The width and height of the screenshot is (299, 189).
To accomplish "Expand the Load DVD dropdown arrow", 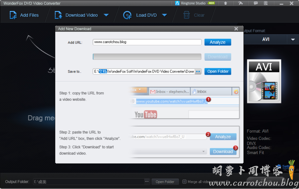I will [164, 15].
